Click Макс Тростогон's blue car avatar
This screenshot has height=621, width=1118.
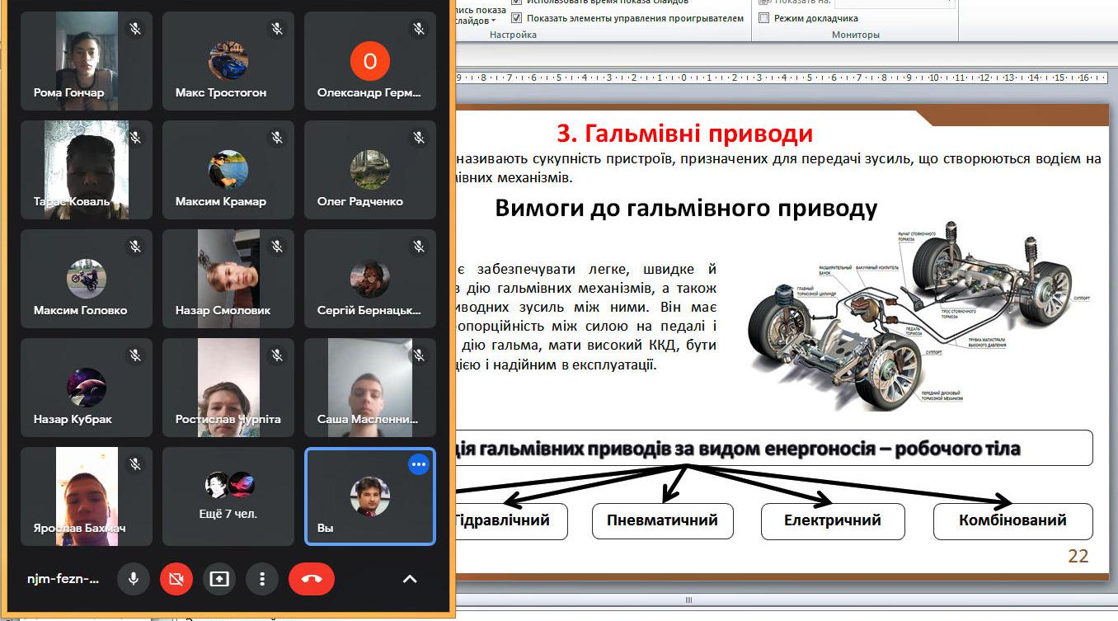(x=228, y=61)
